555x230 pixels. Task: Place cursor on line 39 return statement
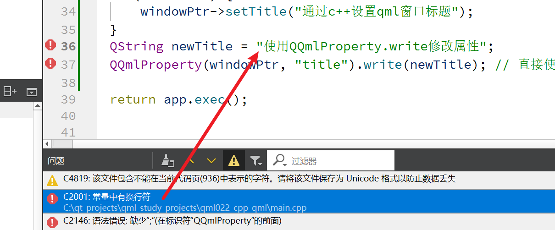point(178,99)
